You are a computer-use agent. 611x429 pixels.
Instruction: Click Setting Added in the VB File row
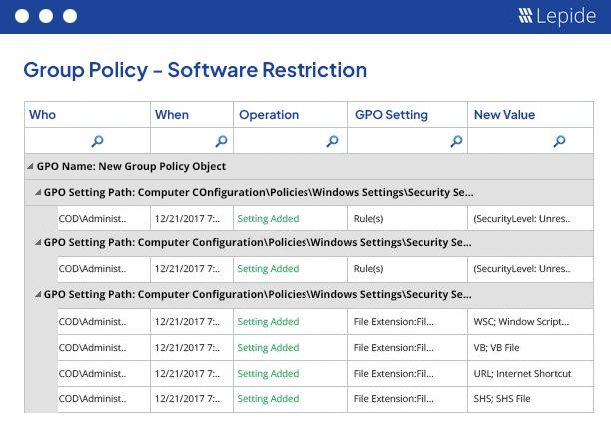point(268,347)
